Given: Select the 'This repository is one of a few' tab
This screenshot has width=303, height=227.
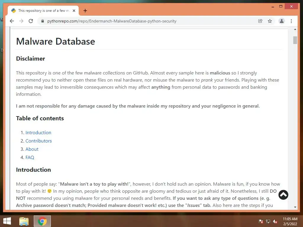Looking at the screenshot, I should click(x=43, y=11).
